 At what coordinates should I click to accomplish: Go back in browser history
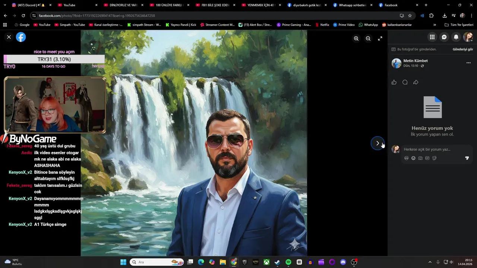click(5, 16)
